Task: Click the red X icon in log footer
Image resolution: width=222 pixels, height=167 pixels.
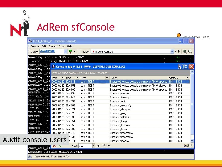Action: [54, 146]
